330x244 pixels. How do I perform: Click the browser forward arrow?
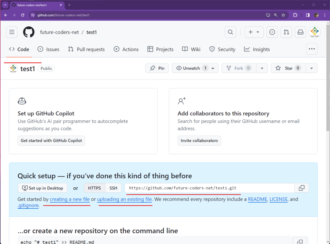click(x=14, y=15)
